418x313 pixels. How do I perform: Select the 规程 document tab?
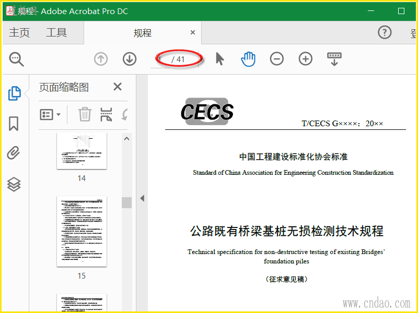(142, 33)
